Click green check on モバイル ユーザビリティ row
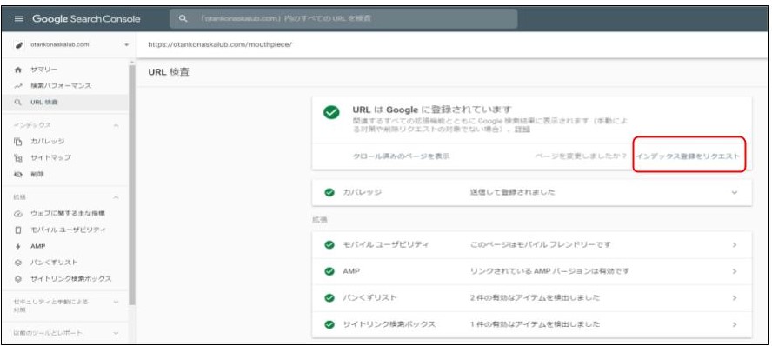The image size is (772, 346). click(x=329, y=244)
